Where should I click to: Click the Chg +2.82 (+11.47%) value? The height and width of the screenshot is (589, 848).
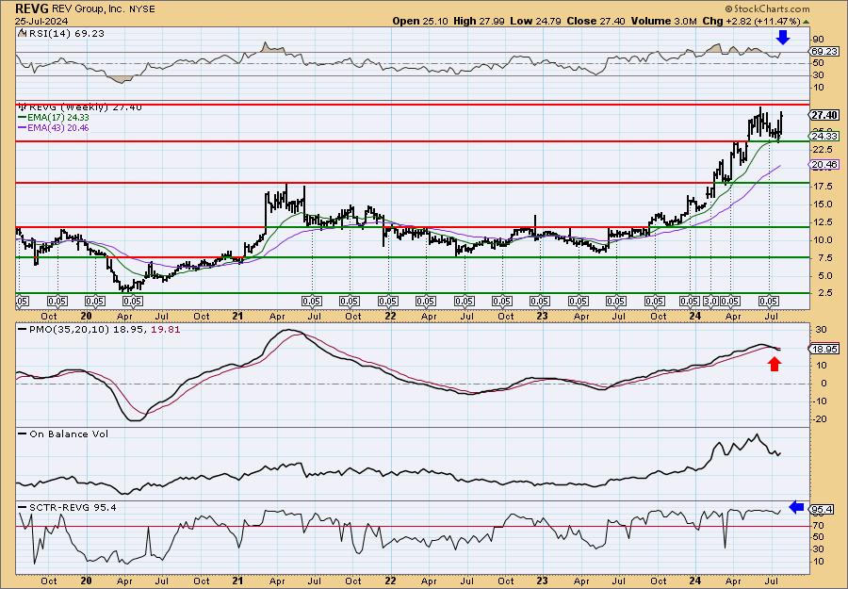point(751,21)
